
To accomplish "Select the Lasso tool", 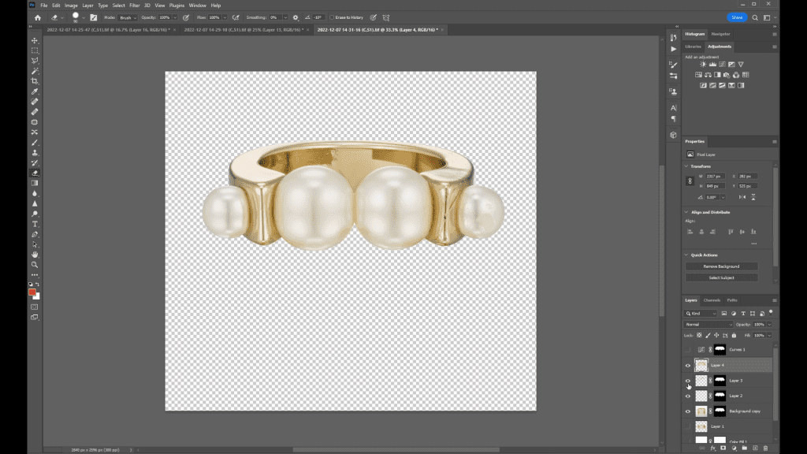I will coord(35,61).
